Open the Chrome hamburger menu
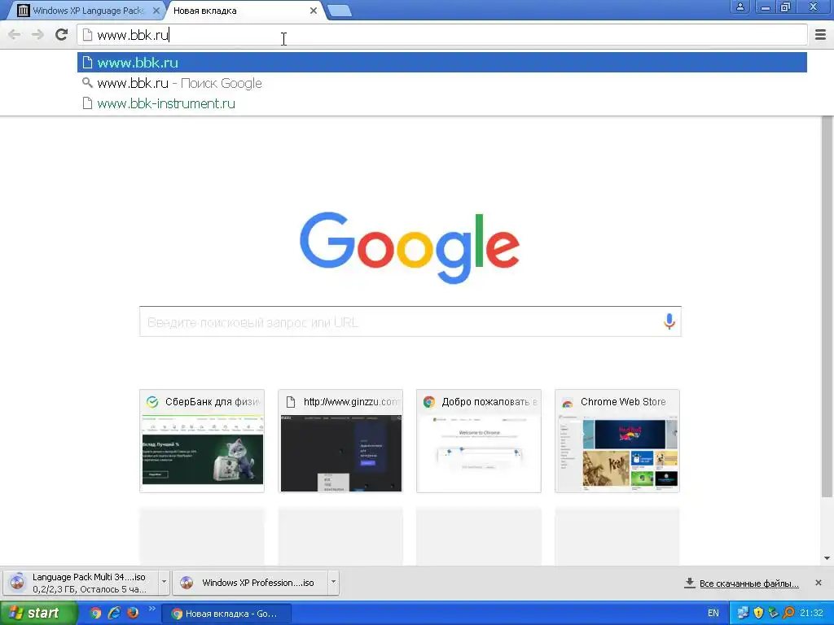Viewport: 834px width, 625px height. (820, 35)
